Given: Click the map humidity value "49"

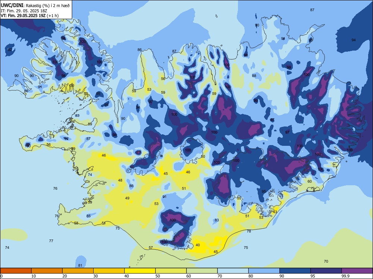Looking at the screenshot, I should pyautogui.click(x=127, y=198).
